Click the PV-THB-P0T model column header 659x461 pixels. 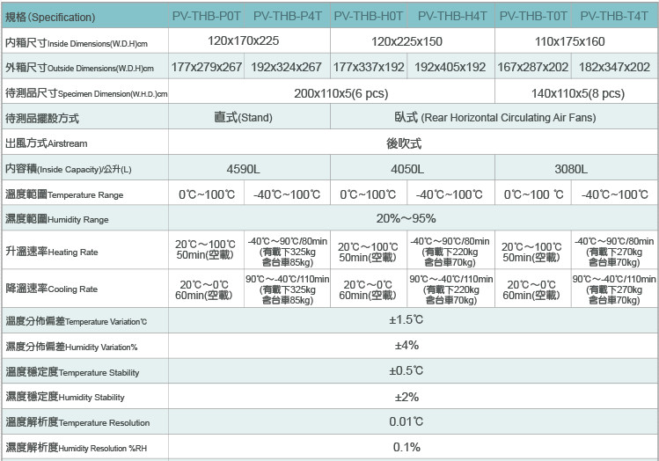206,16
